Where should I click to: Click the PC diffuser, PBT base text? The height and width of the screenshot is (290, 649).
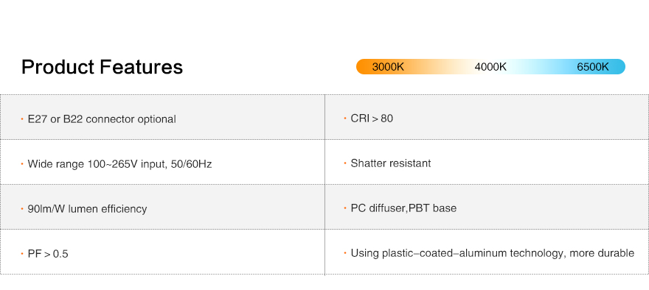tap(403, 208)
